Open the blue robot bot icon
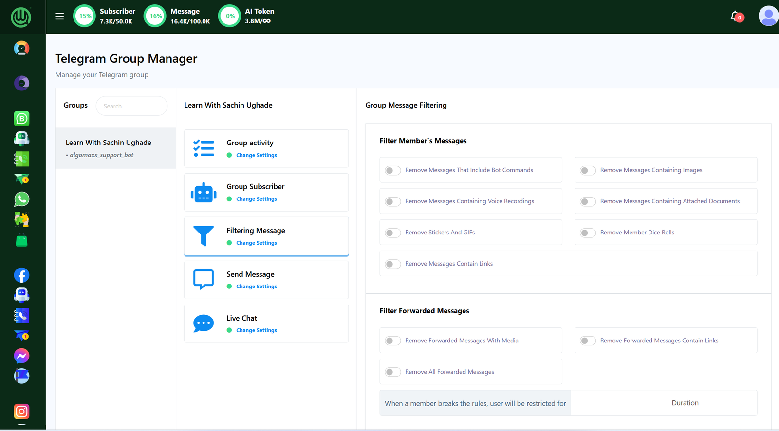The width and height of the screenshot is (779, 431). pos(21,295)
